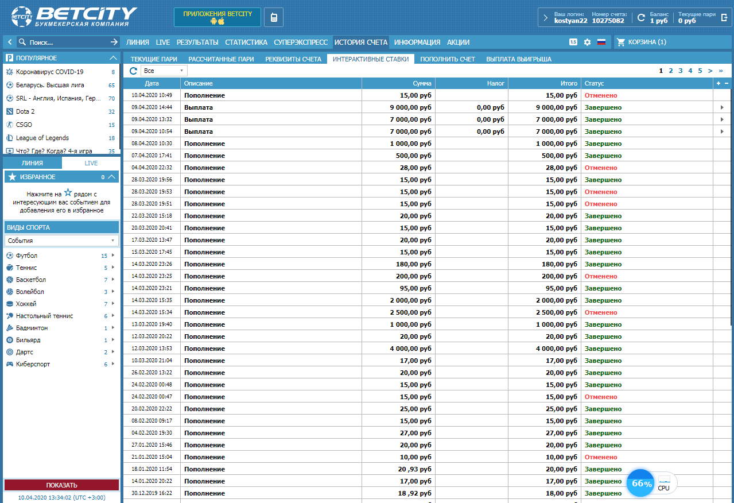Collapse the Популярное section
734x503 pixels.
tap(113, 58)
